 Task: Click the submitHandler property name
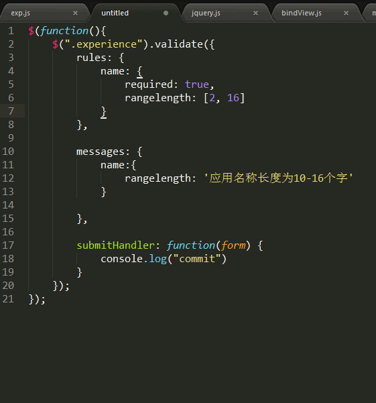(116, 245)
